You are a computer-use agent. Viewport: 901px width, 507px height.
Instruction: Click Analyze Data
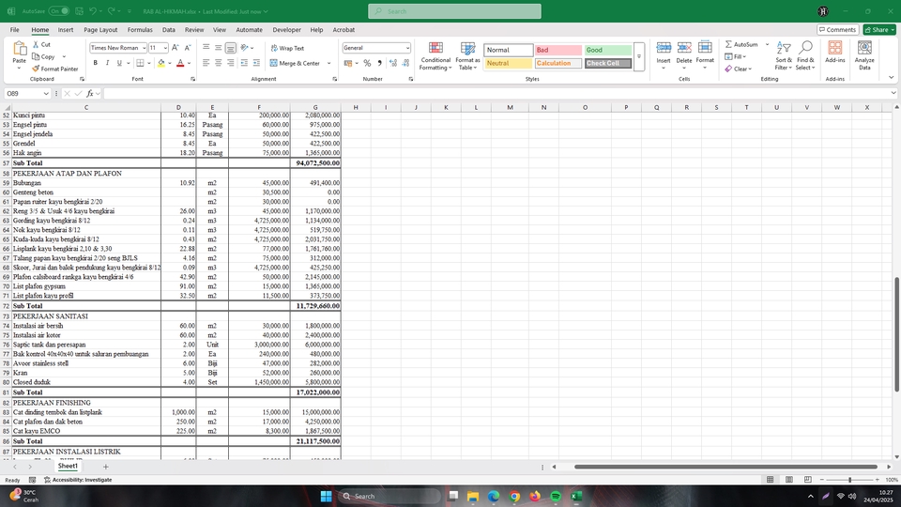point(864,55)
